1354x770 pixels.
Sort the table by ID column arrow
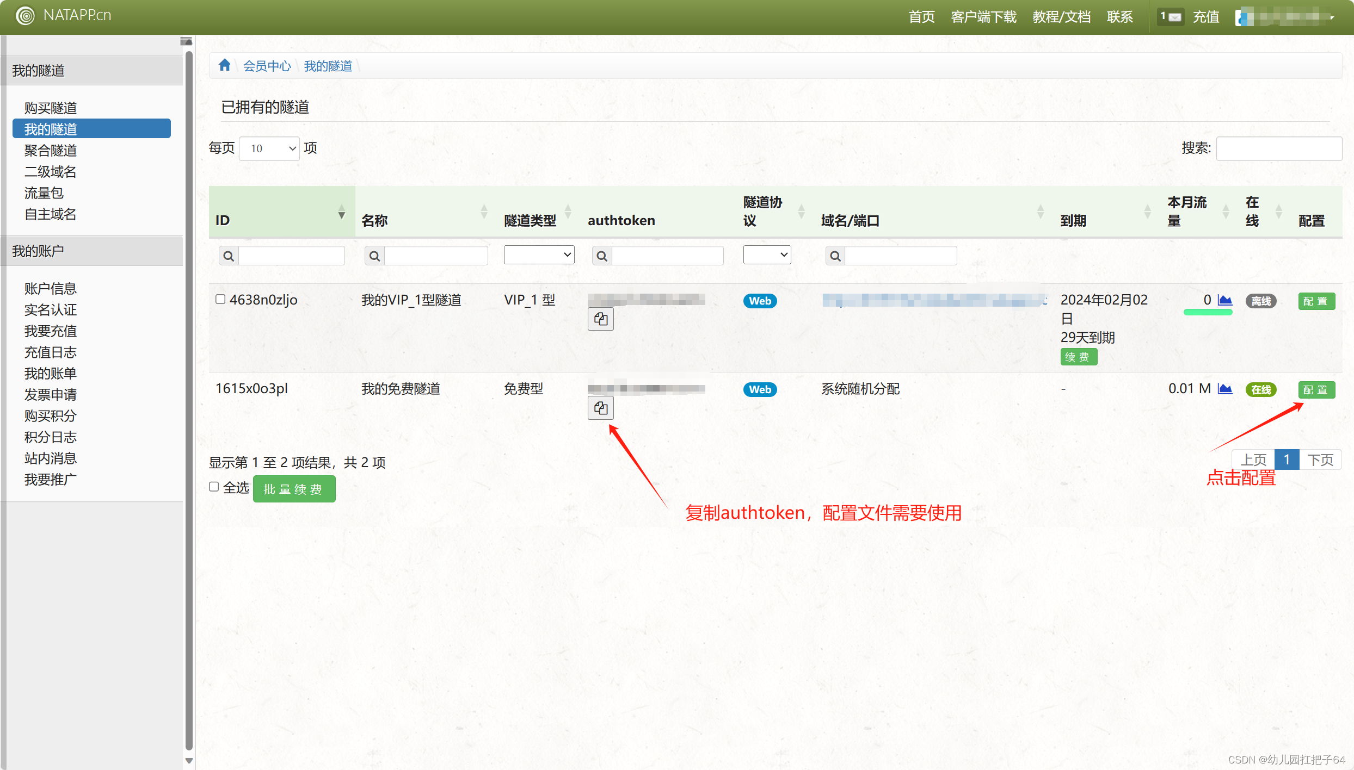[341, 212]
